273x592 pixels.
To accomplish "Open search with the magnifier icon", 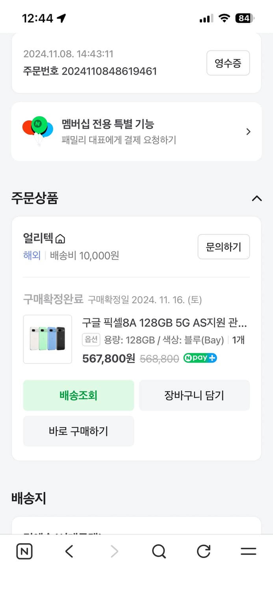I will click(x=158, y=551).
